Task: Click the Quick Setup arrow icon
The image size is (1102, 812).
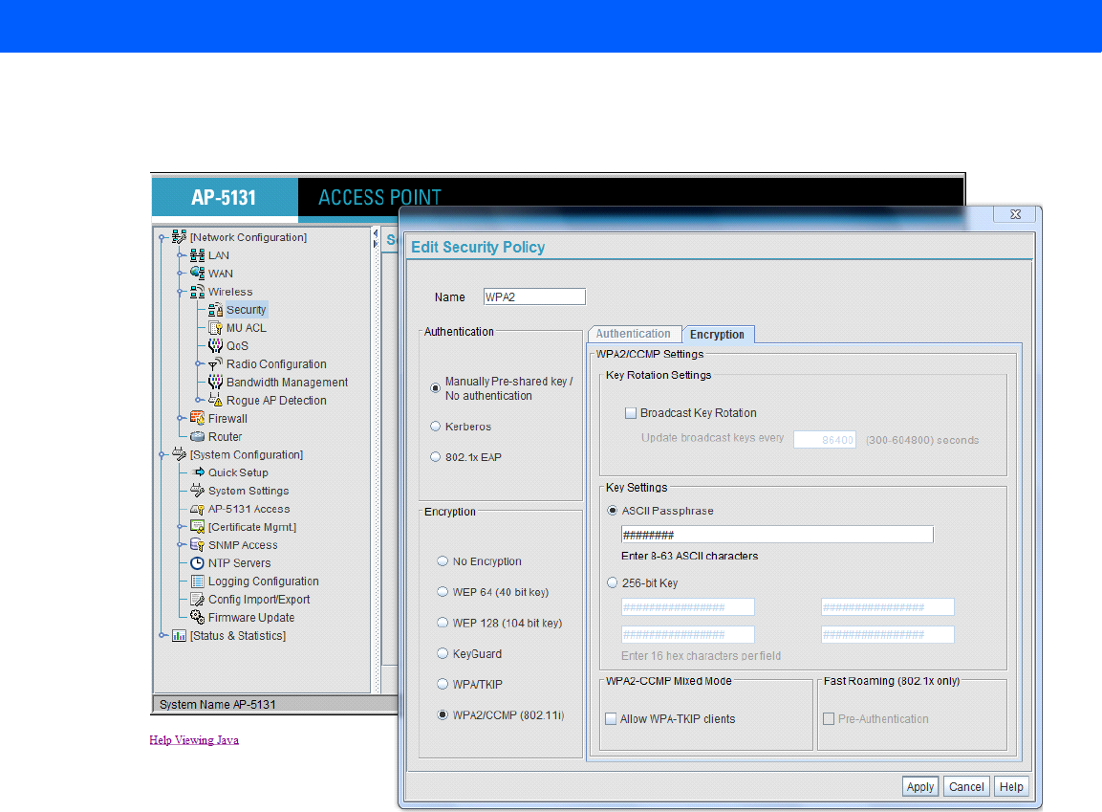Action: [x=198, y=472]
